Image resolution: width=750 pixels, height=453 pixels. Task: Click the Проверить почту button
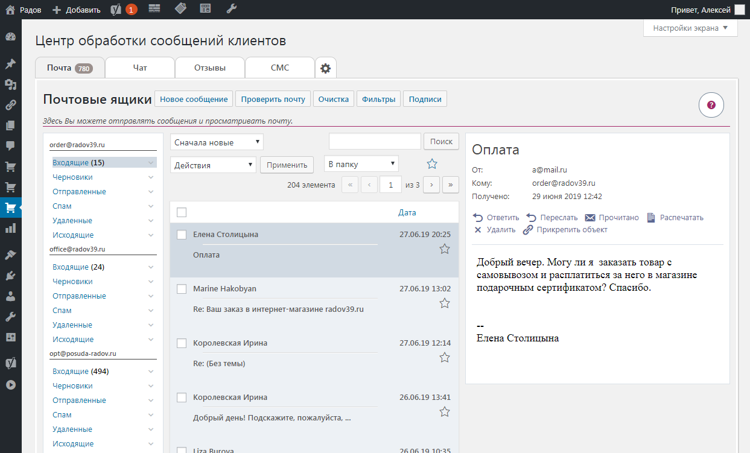point(273,99)
